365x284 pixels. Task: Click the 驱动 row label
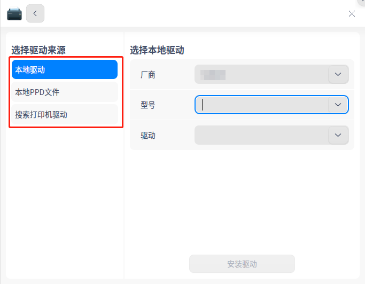(x=148, y=136)
